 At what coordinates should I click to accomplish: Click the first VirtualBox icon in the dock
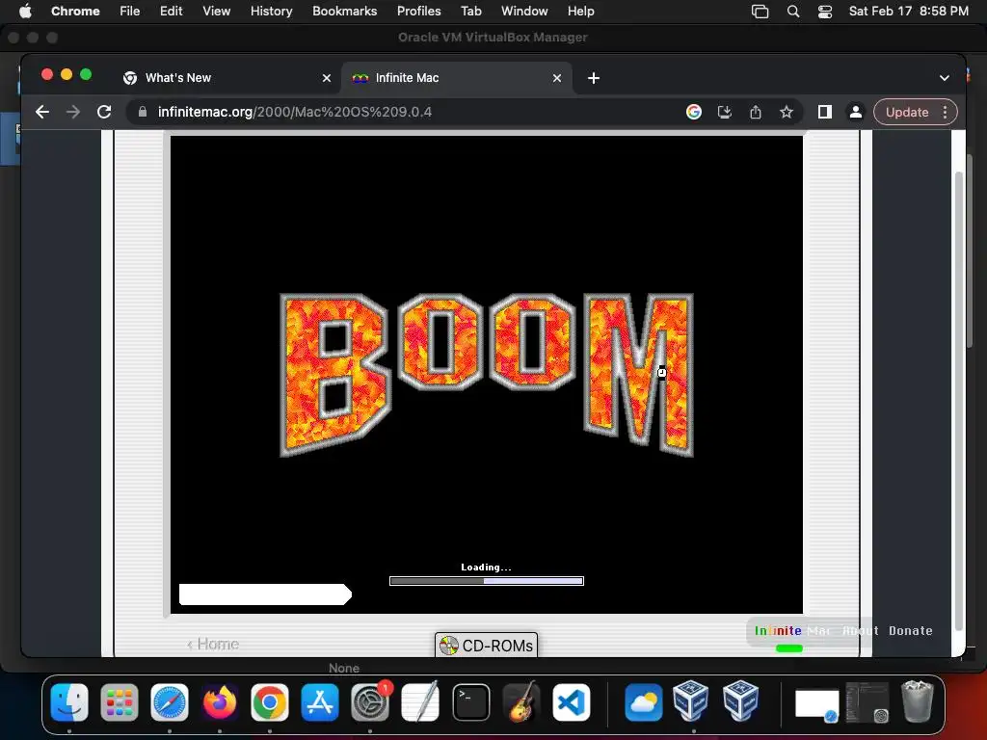[x=690, y=700]
